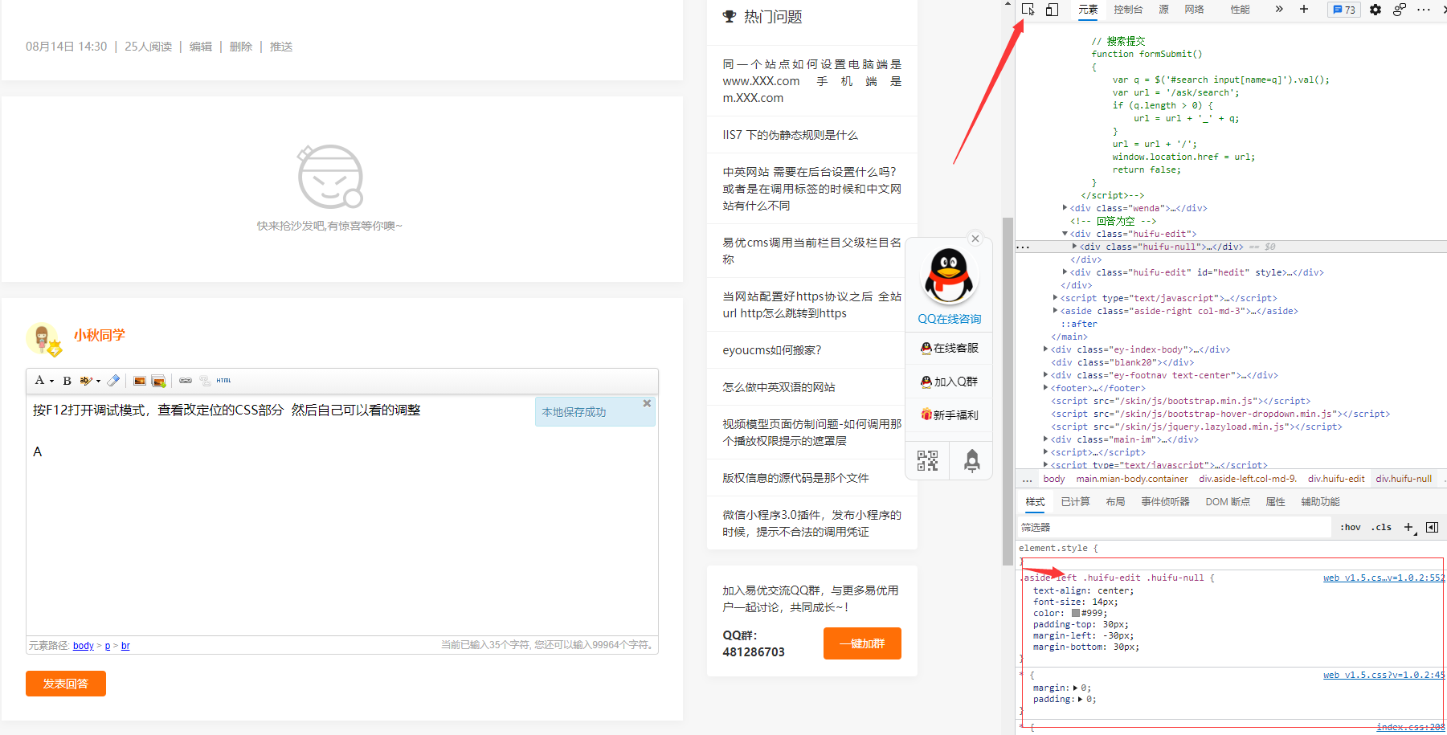Toggle device emulation icon in DevTools
This screenshot has height=735, width=1447.
coord(1052,10)
